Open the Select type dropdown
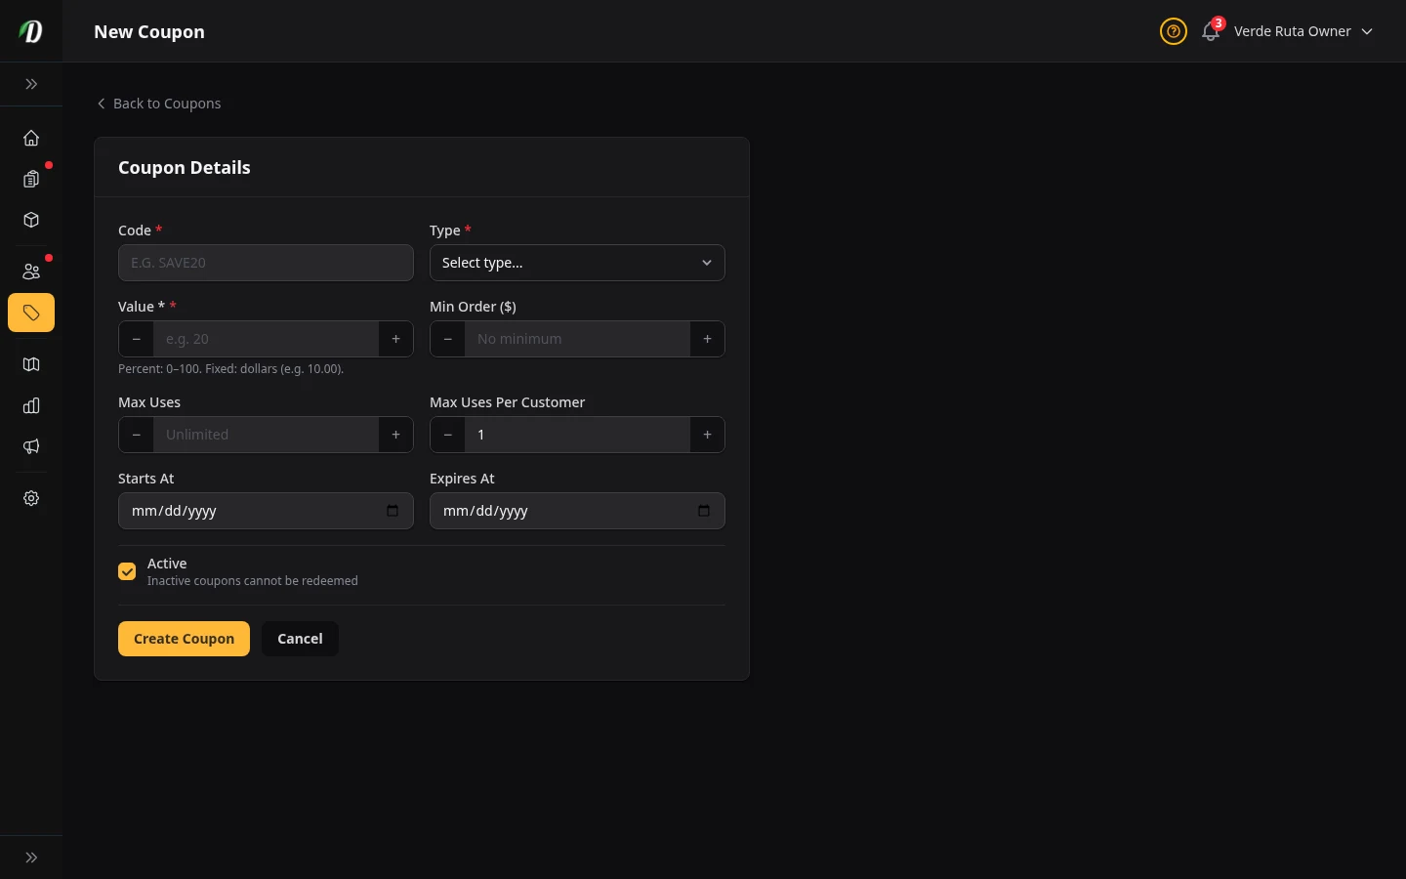The image size is (1406, 879). (577, 263)
